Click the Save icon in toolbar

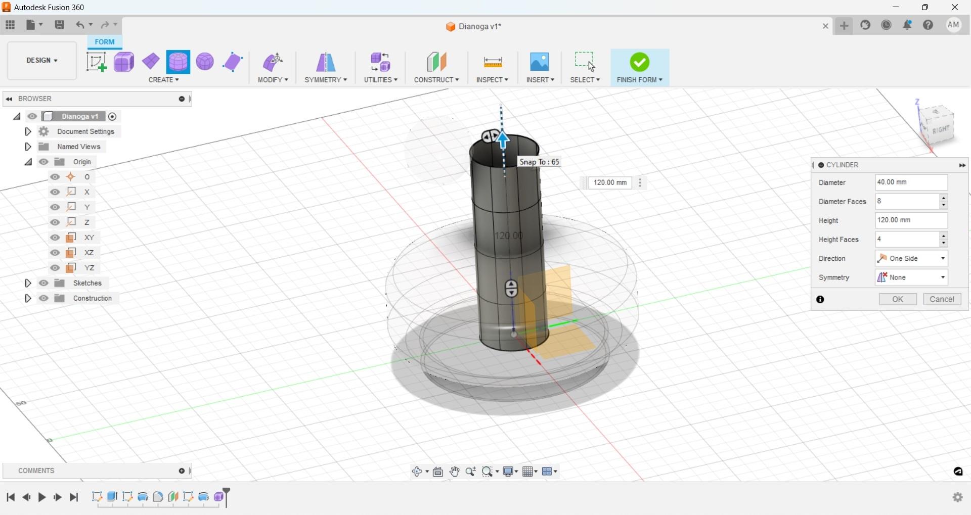(59, 25)
